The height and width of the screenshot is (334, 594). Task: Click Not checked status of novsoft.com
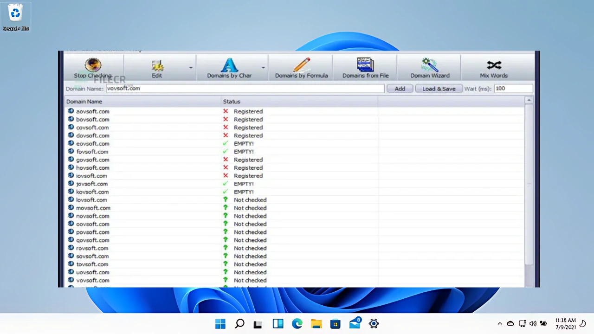[x=250, y=216]
